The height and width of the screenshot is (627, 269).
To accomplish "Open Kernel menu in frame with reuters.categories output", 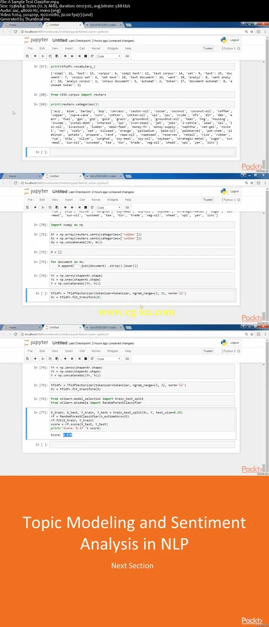I will click(96, 48).
